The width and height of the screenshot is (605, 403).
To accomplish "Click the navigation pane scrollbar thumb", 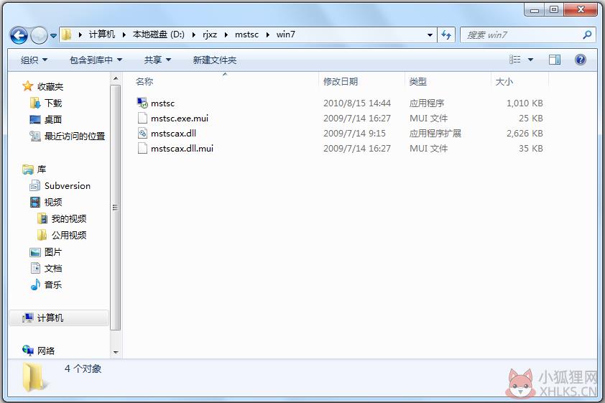I will coord(116,208).
